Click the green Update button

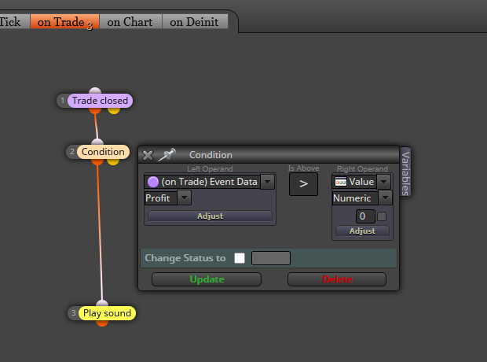pos(207,279)
